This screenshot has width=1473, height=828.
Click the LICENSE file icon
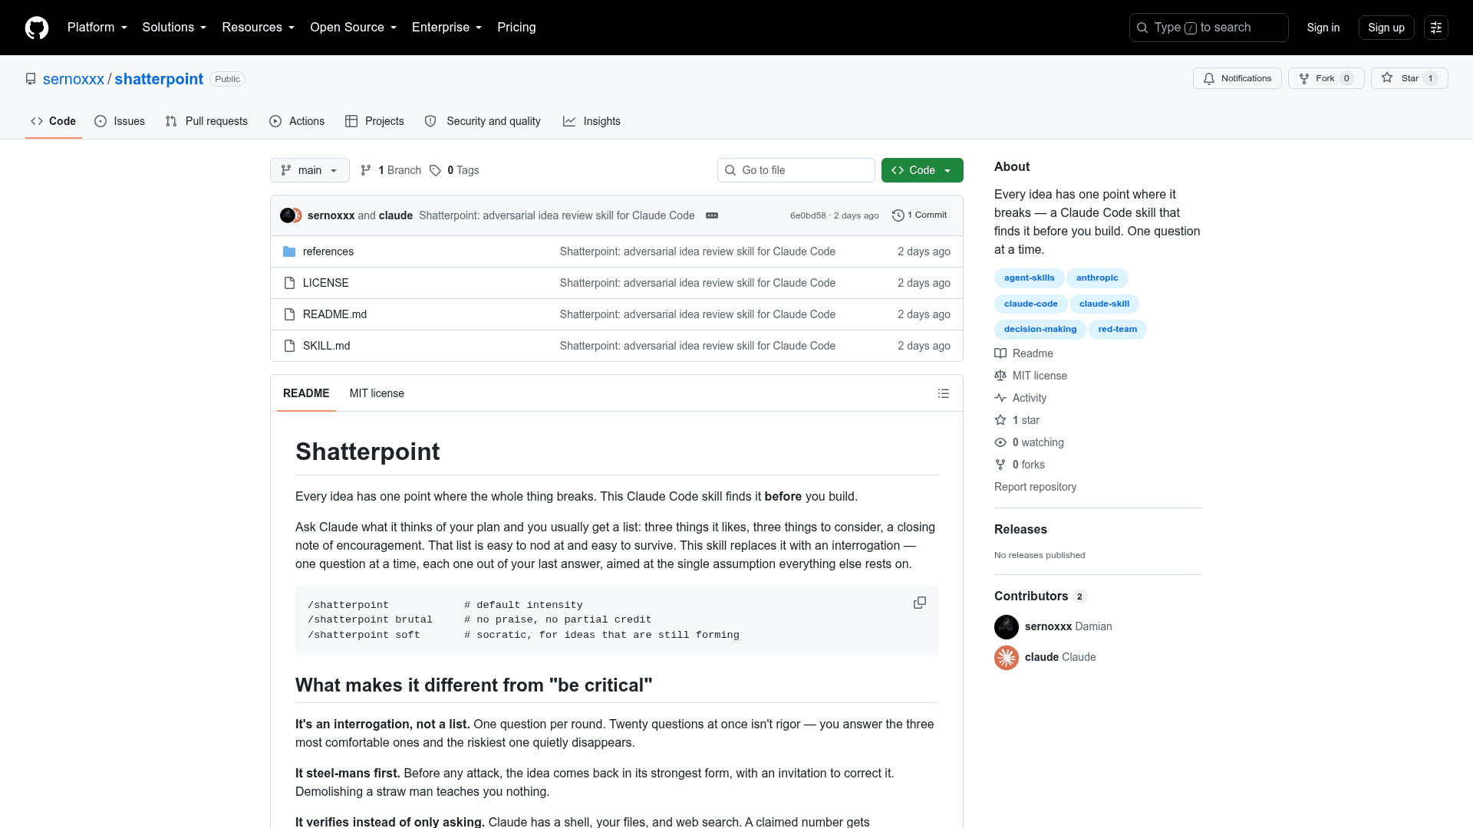pyautogui.click(x=289, y=283)
